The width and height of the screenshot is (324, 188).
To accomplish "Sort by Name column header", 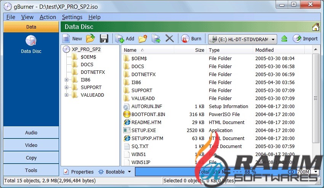I will [x=148, y=50].
